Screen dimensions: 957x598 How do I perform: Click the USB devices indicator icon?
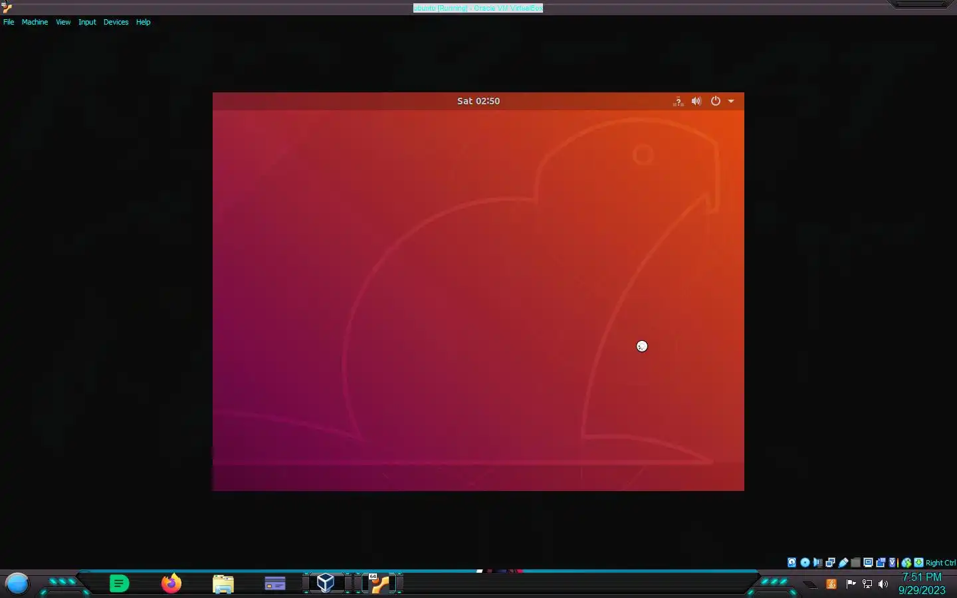843,563
